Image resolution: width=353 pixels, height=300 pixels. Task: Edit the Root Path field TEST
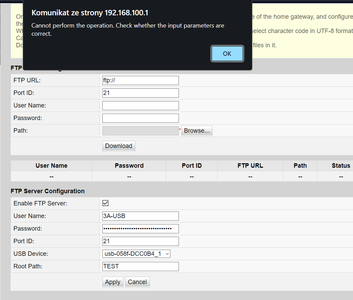coord(140,266)
